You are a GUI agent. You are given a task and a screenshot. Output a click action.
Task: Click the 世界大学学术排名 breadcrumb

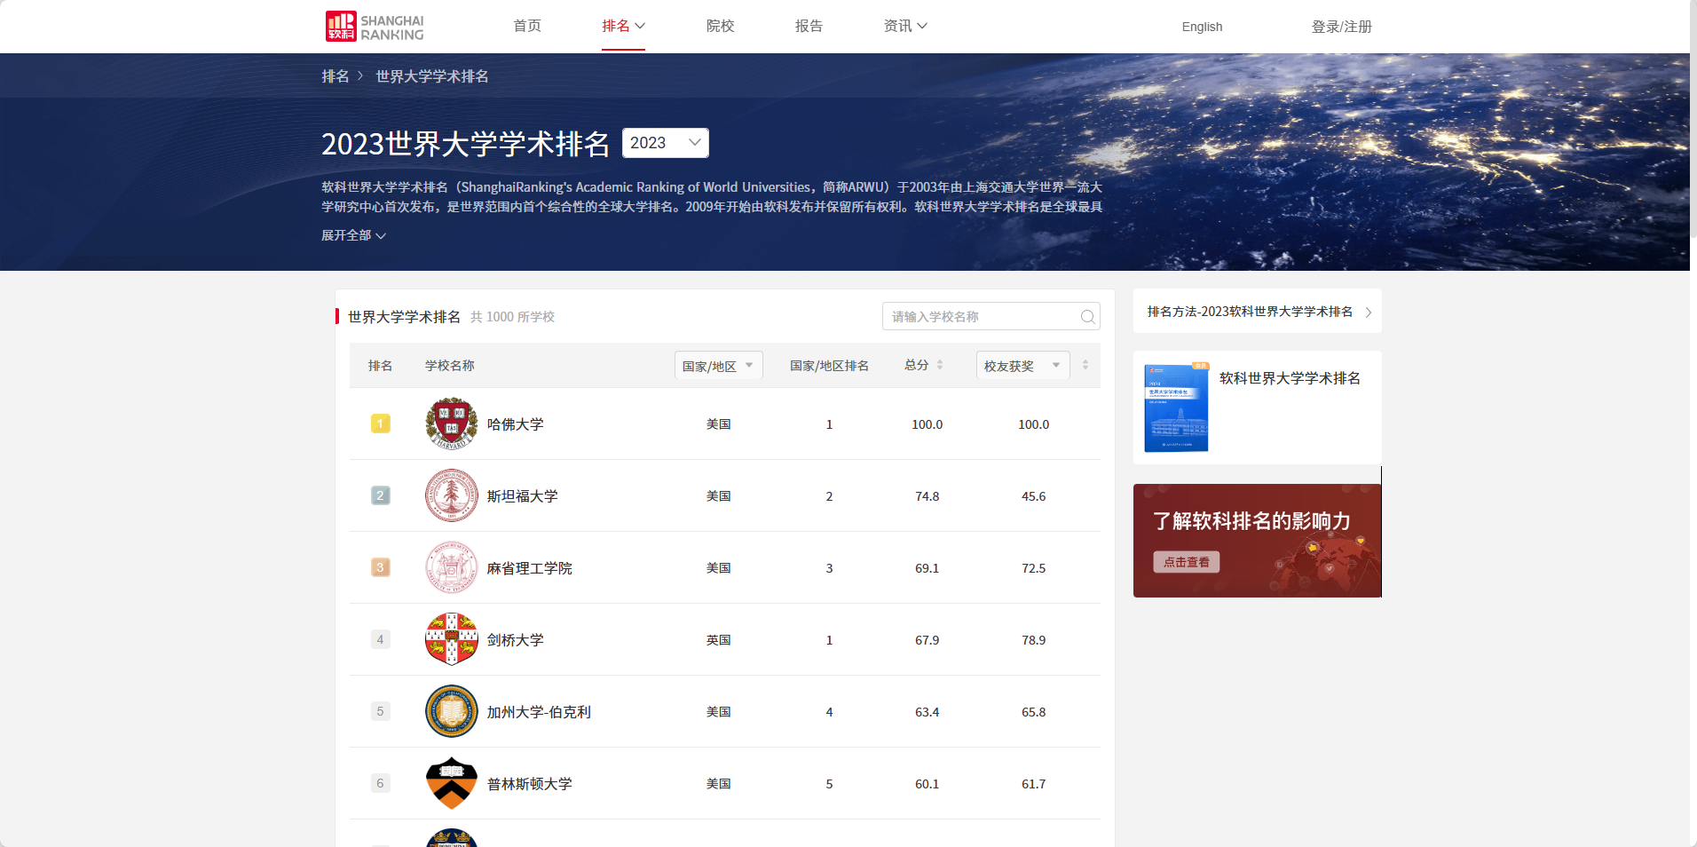[432, 76]
